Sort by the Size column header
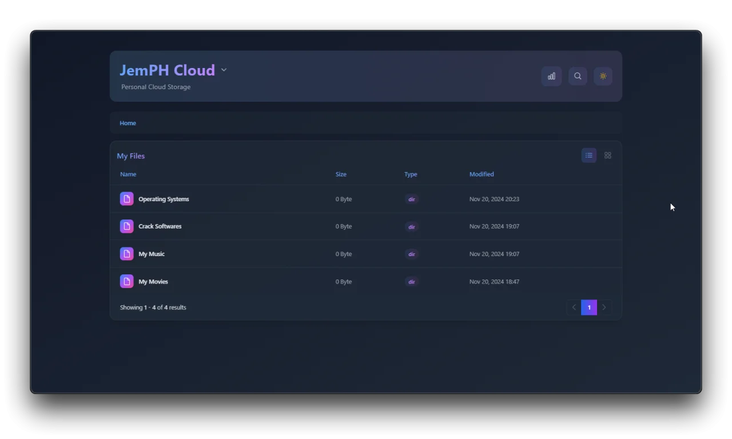This screenshot has width=732, height=439. tap(341, 174)
